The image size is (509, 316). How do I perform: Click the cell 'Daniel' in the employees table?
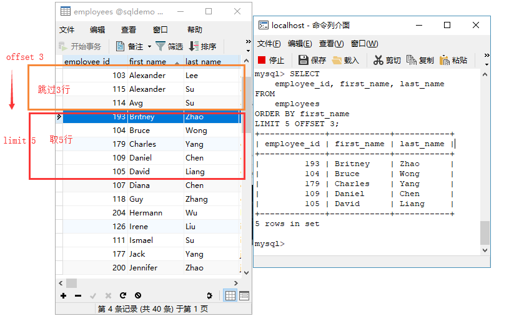pyautogui.click(x=141, y=158)
